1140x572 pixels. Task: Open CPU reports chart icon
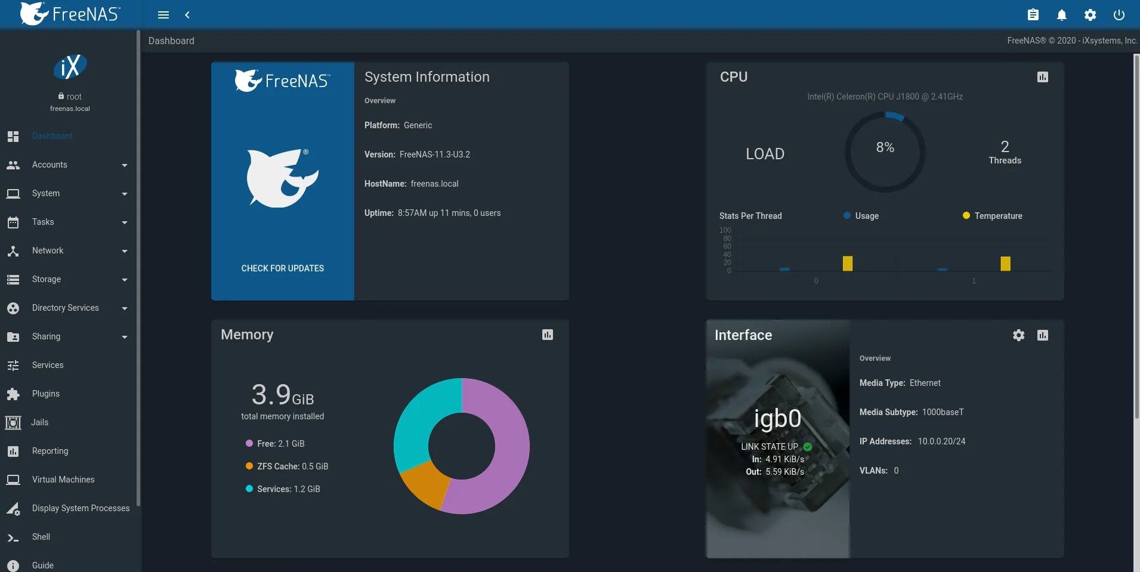point(1043,77)
